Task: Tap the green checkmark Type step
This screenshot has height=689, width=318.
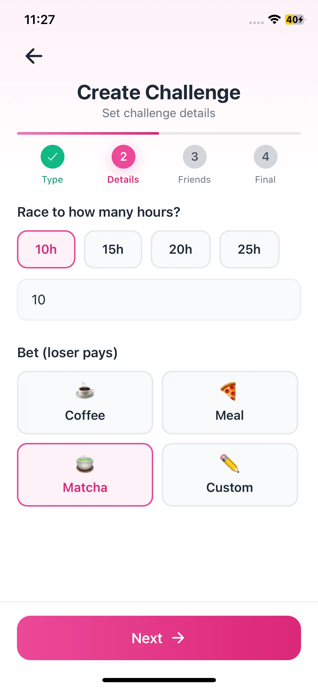Action: tap(53, 157)
